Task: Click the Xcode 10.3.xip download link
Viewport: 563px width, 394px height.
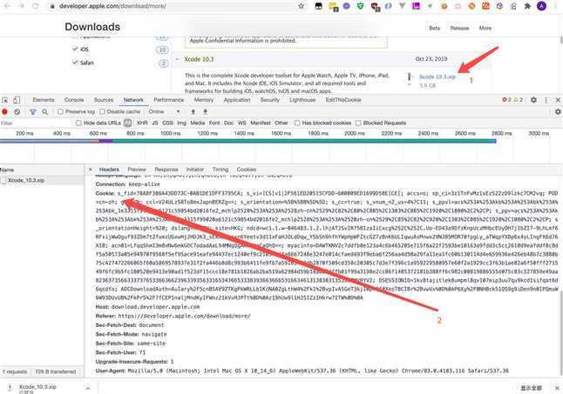Action: pyautogui.click(x=438, y=77)
